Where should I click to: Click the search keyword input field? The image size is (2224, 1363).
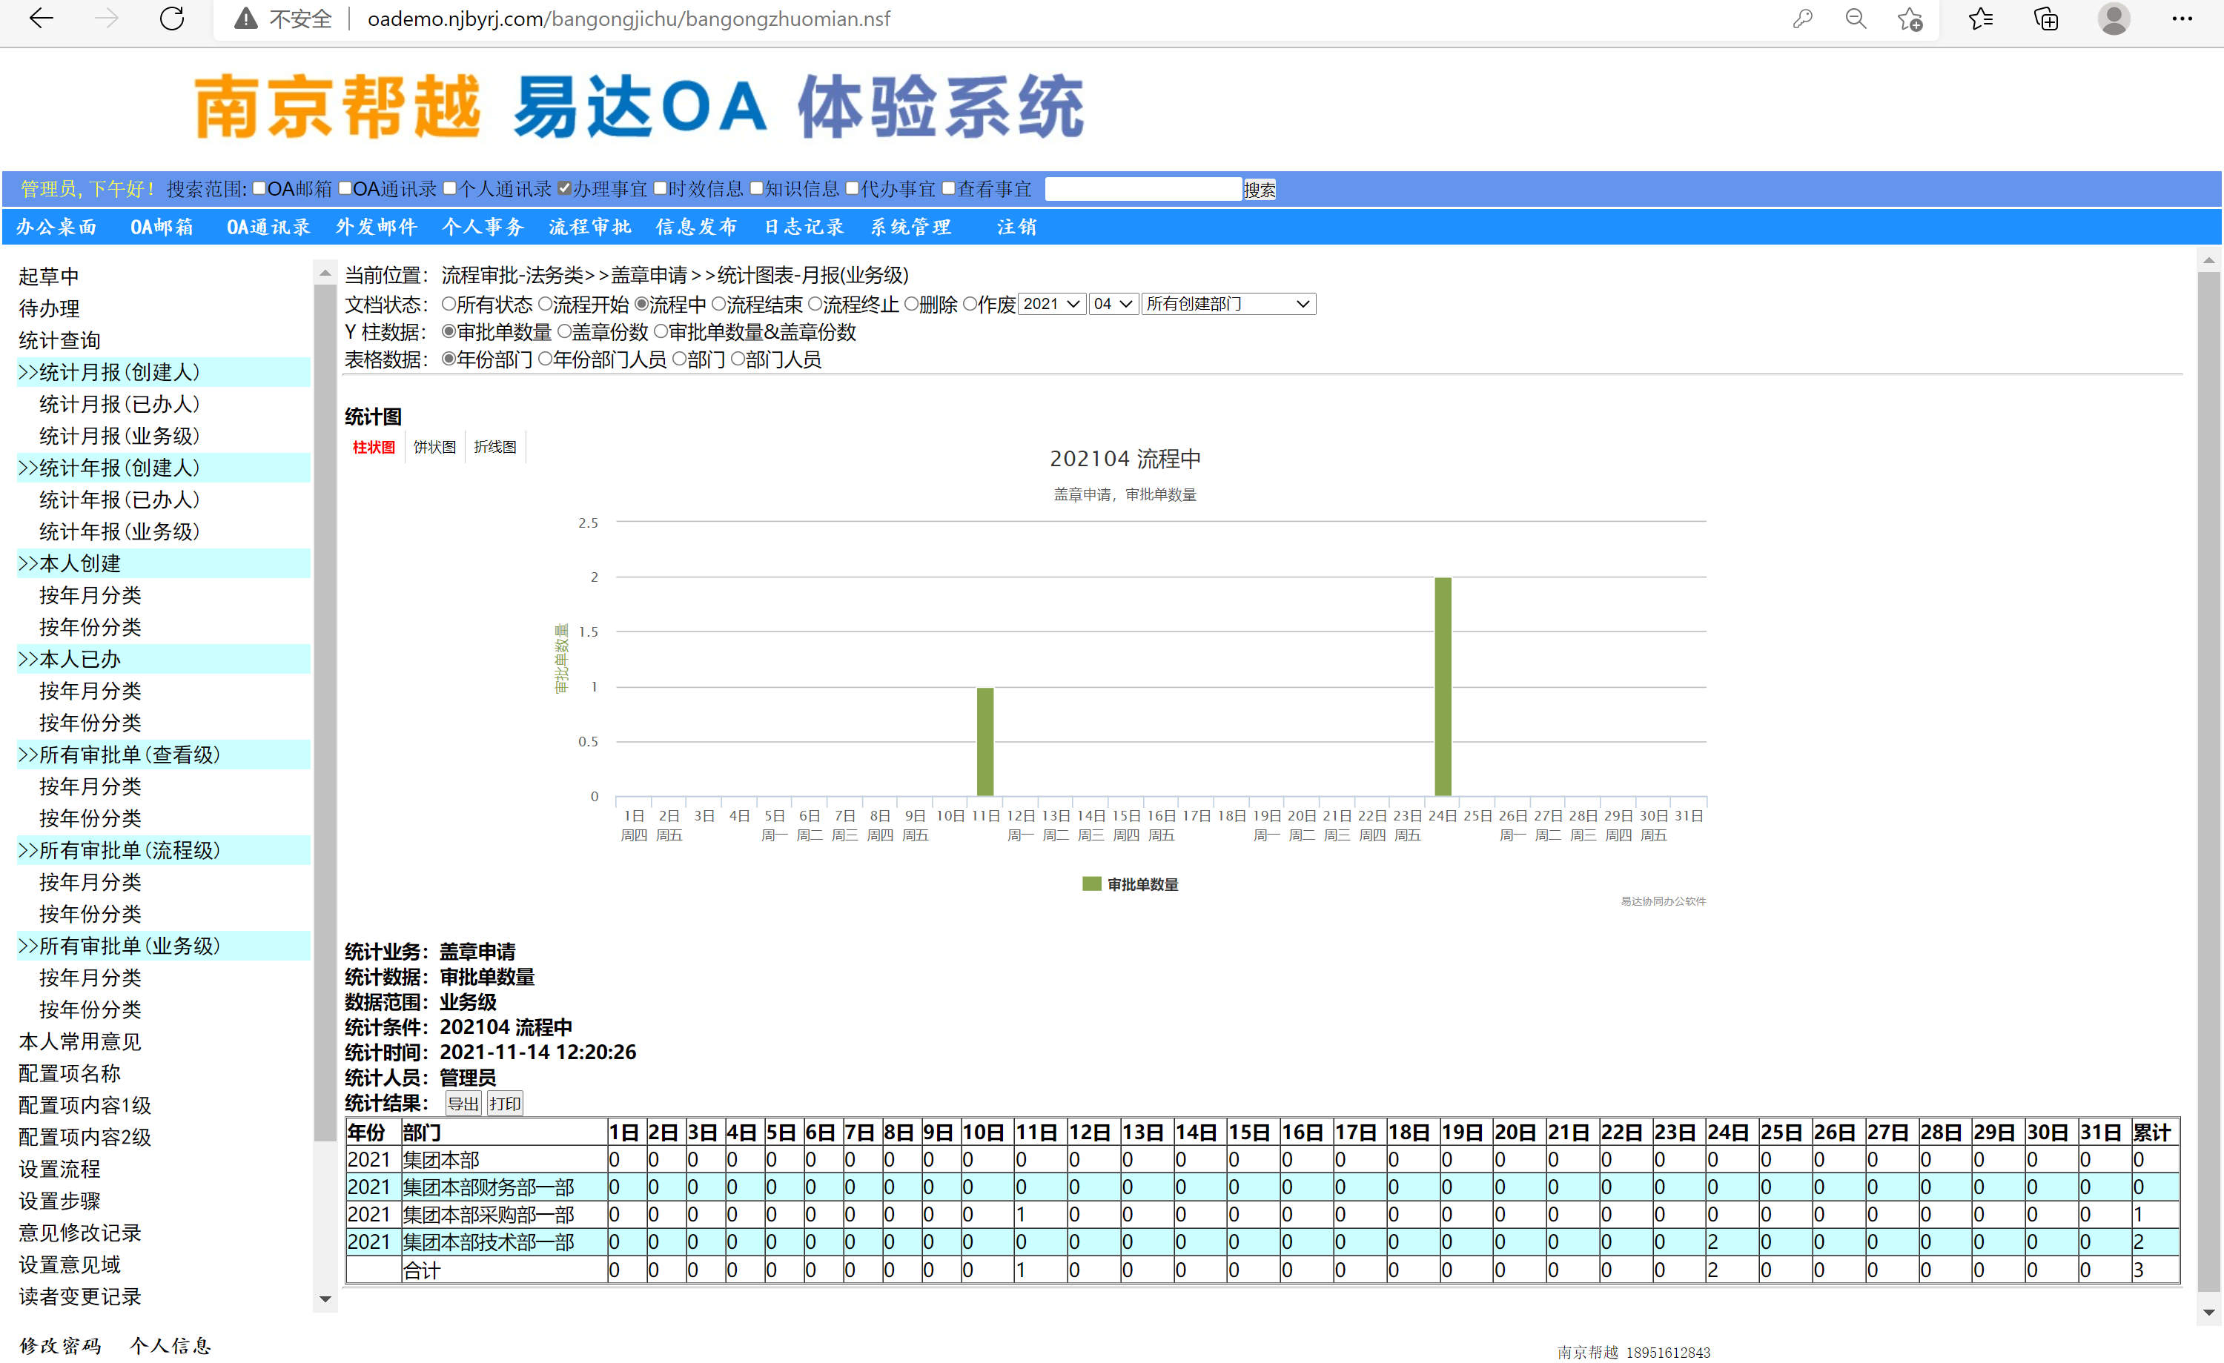click(1142, 189)
